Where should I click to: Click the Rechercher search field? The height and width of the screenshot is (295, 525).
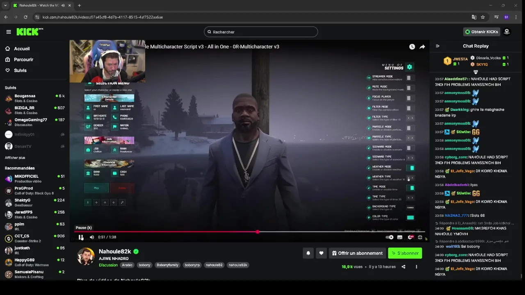pos(261,32)
